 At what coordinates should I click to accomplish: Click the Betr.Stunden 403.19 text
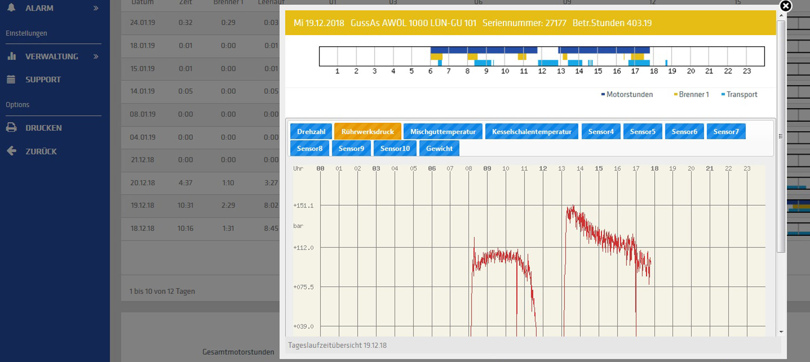coord(612,23)
